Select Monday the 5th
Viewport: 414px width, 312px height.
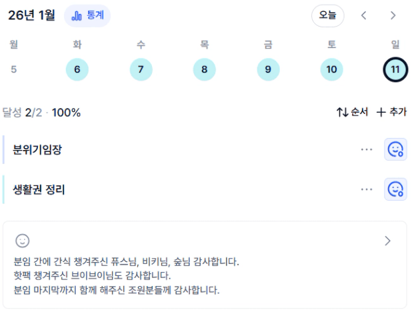click(13, 69)
